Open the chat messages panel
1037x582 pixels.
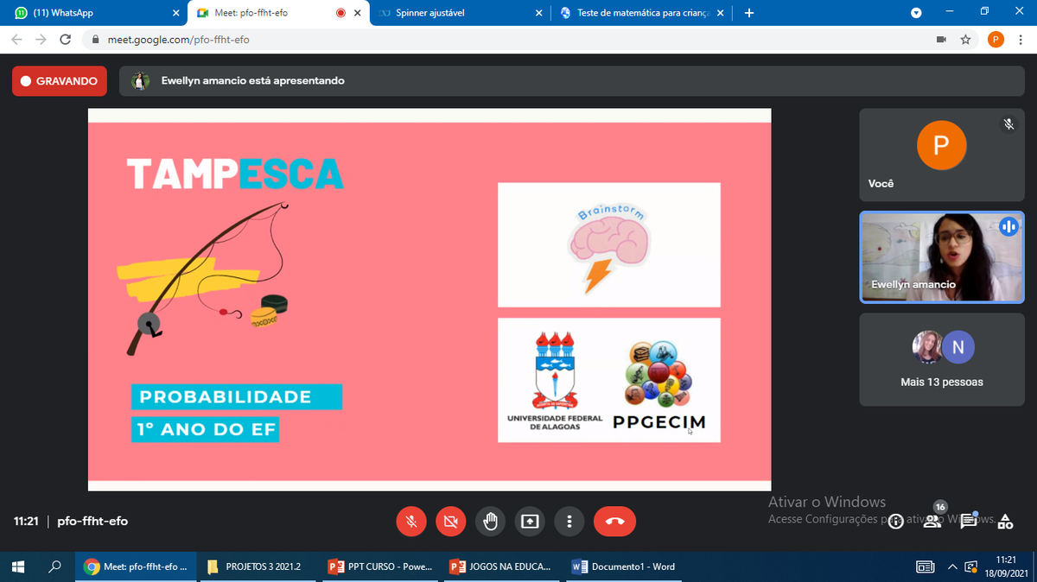pyautogui.click(x=968, y=521)
